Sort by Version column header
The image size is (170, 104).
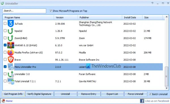coord(66,18)
